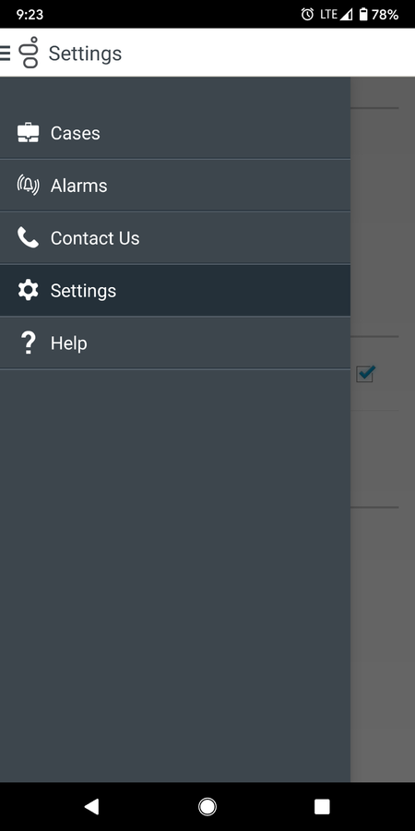415x831 pixels.
Task: Tap the alarm clock status icon
Action: pos(307,14)
